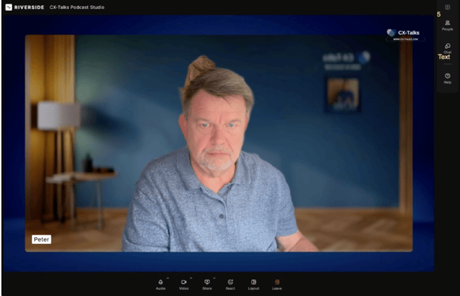Leave the podcast studio session
Screen dimensions: 460x296
[x=277, y=284]
